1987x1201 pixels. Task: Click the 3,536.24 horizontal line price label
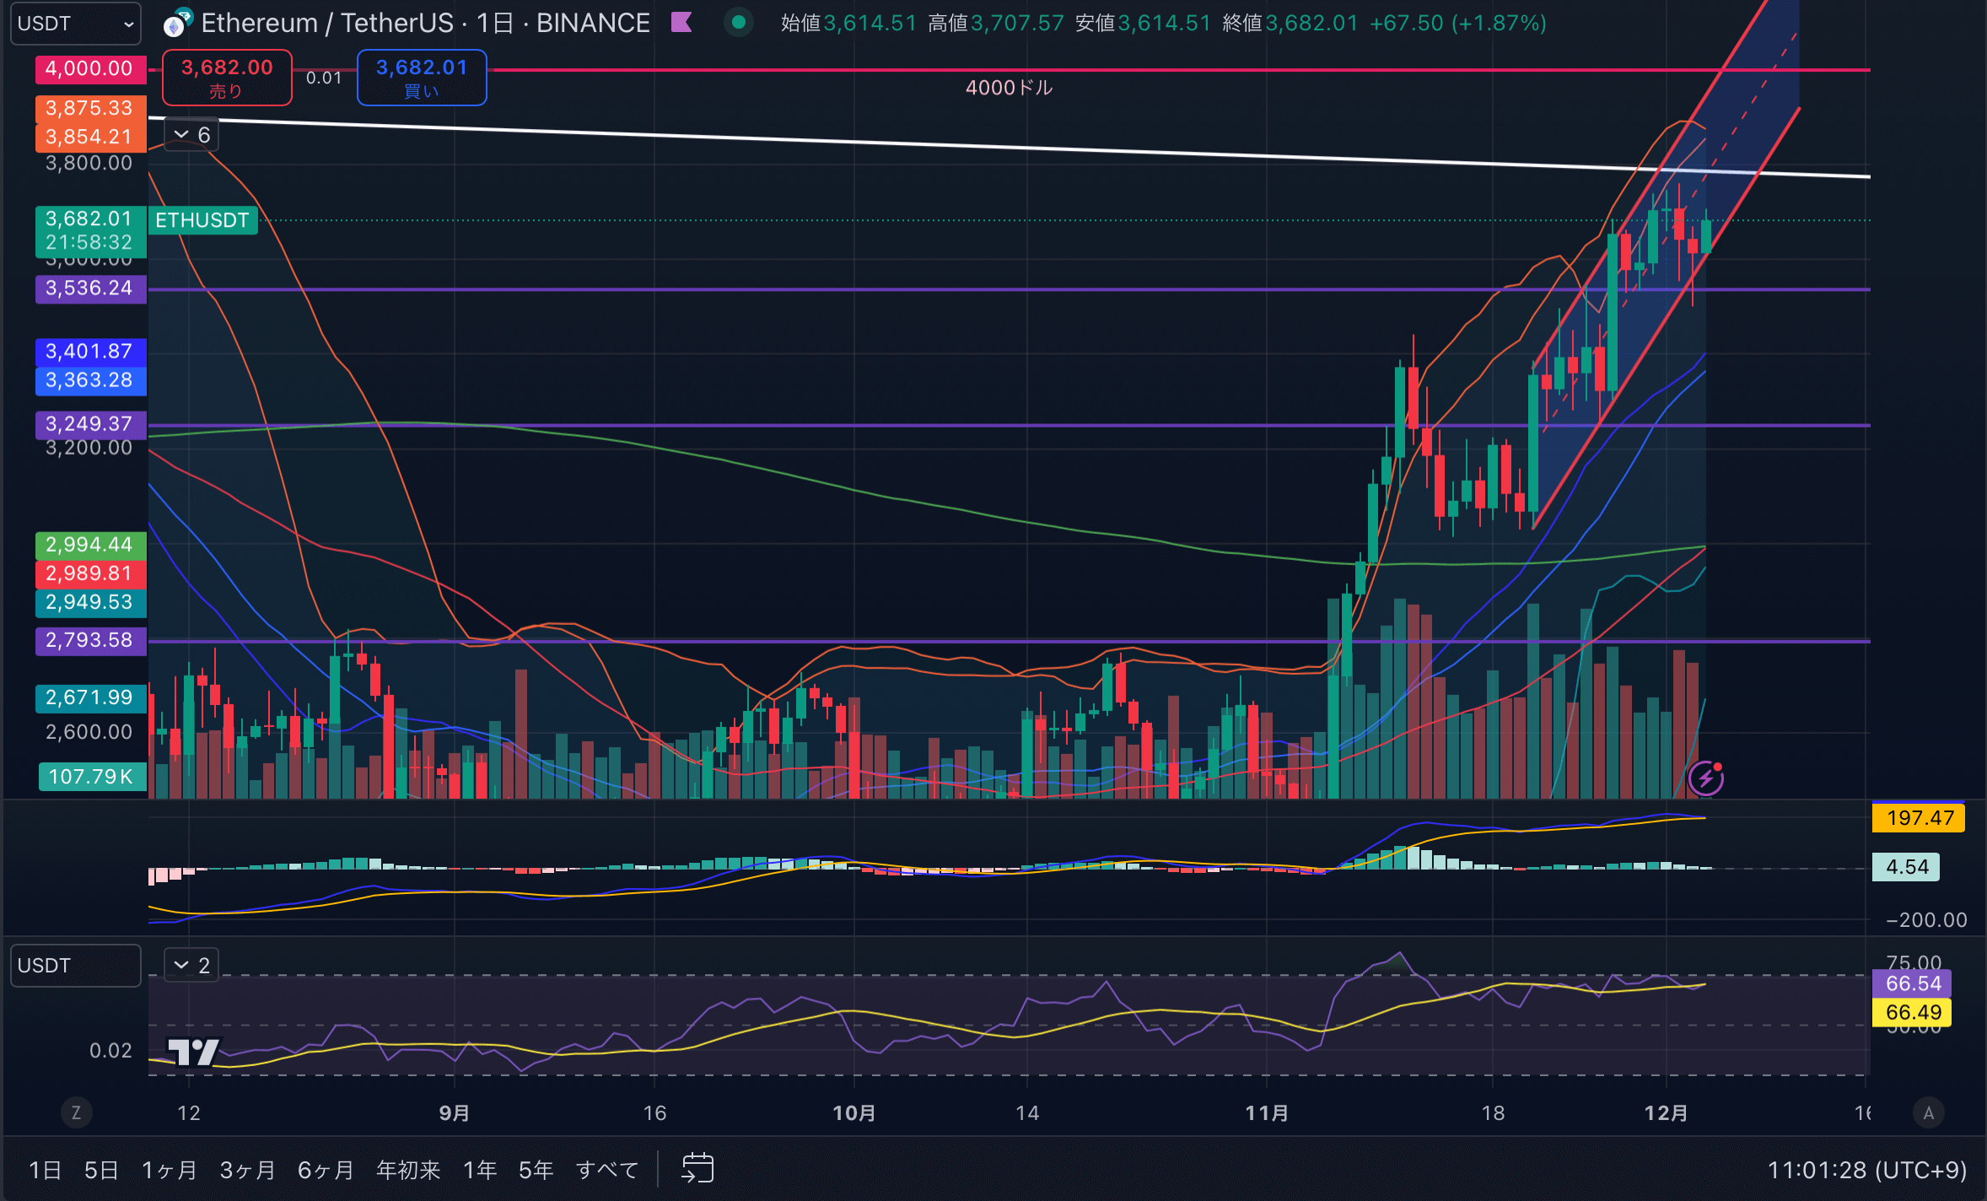click(x=90, y=288)
